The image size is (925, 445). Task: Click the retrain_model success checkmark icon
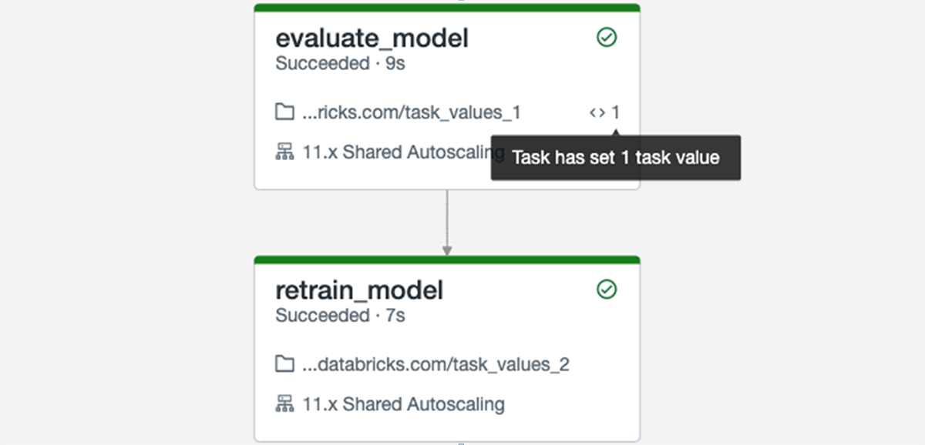point(607,289)
